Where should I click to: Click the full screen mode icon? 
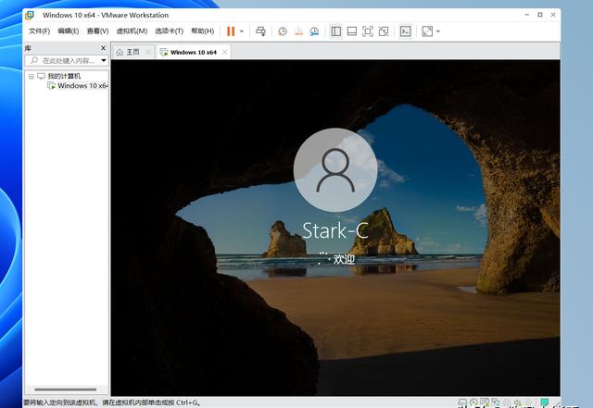tap(368, 31)
